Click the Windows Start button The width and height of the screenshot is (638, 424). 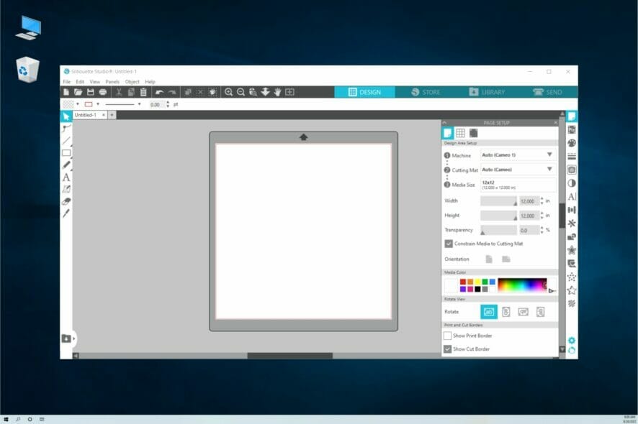coord(6,419)
